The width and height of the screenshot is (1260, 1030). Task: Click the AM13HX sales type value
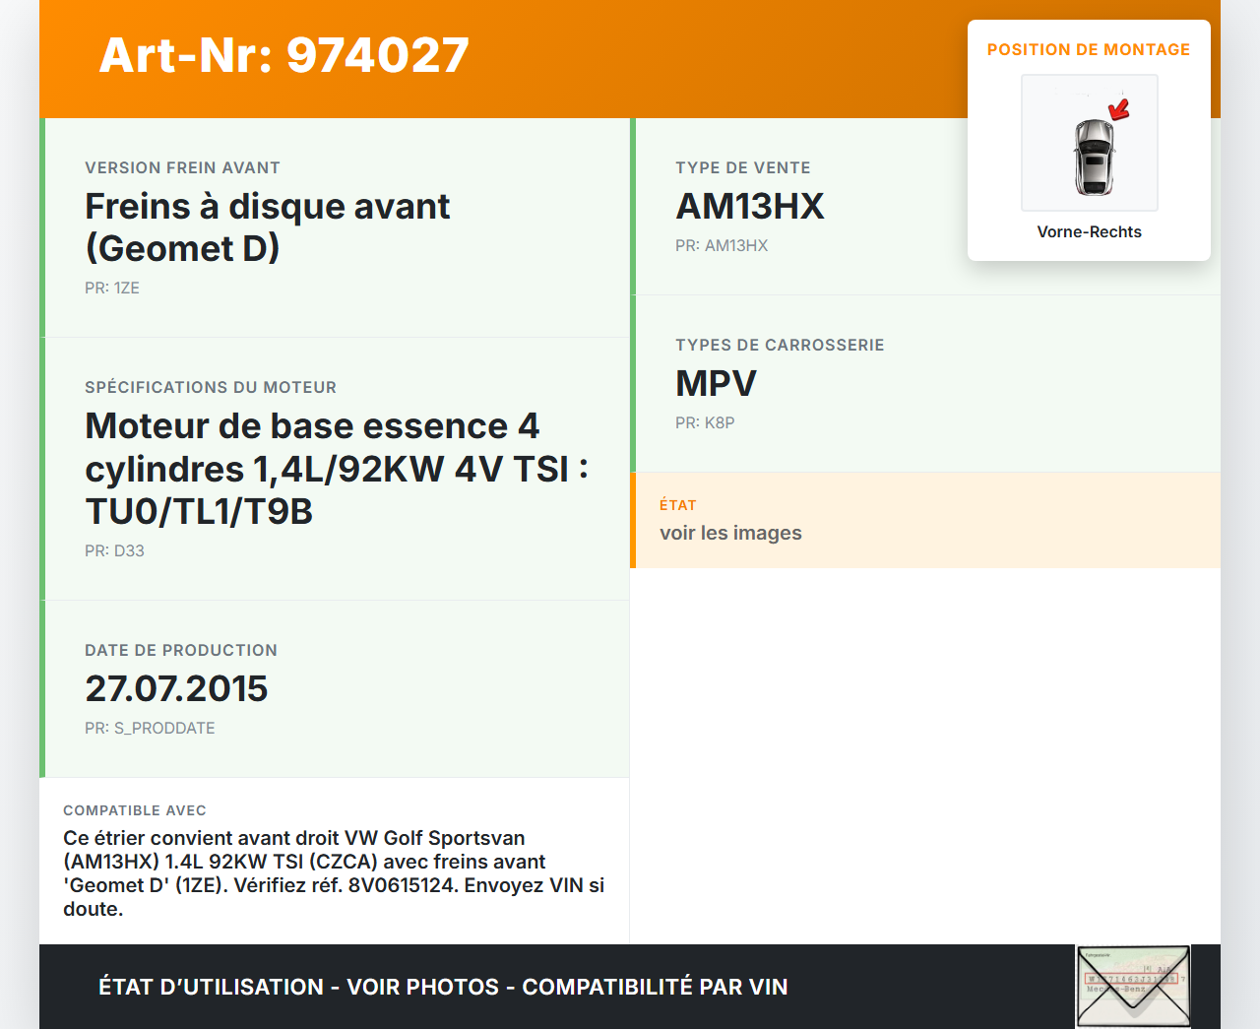pyautogui.click(x=749, y=207)
